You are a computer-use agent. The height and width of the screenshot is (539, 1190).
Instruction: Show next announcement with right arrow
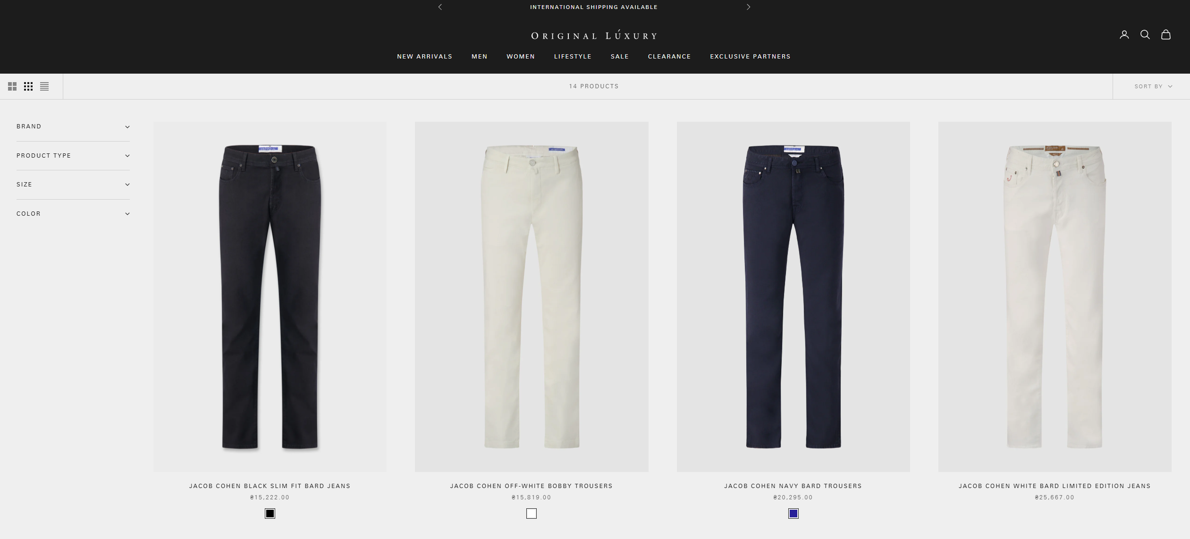coord(748,7)
